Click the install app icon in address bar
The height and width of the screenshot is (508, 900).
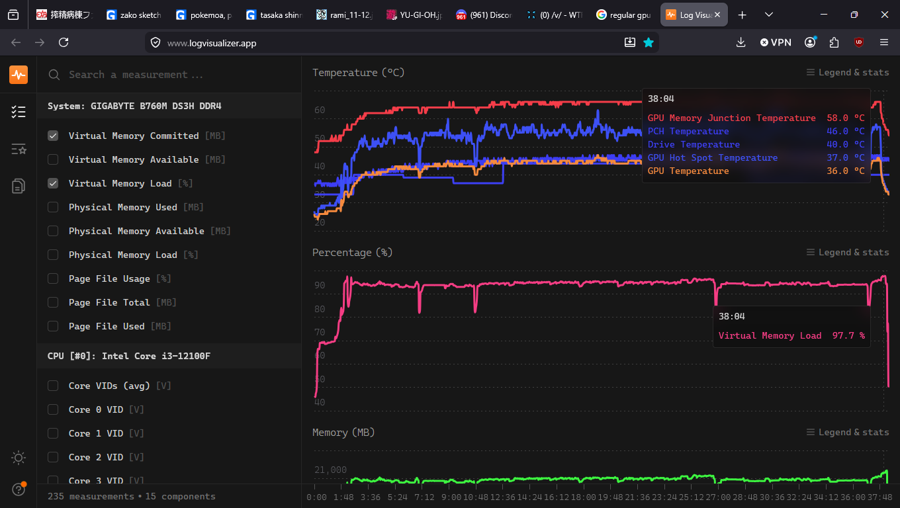(630, 42)
